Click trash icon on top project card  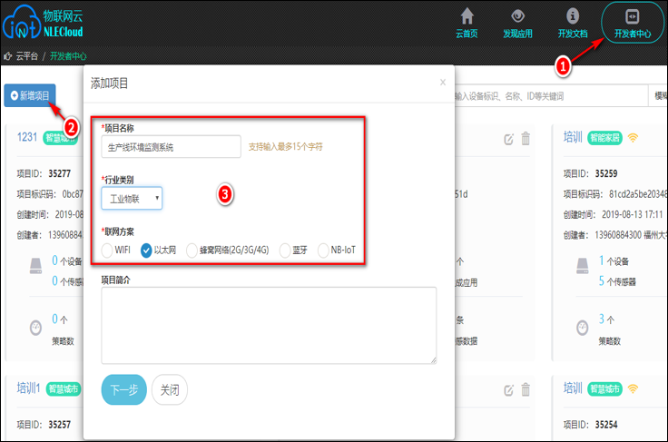click(526, 138)
